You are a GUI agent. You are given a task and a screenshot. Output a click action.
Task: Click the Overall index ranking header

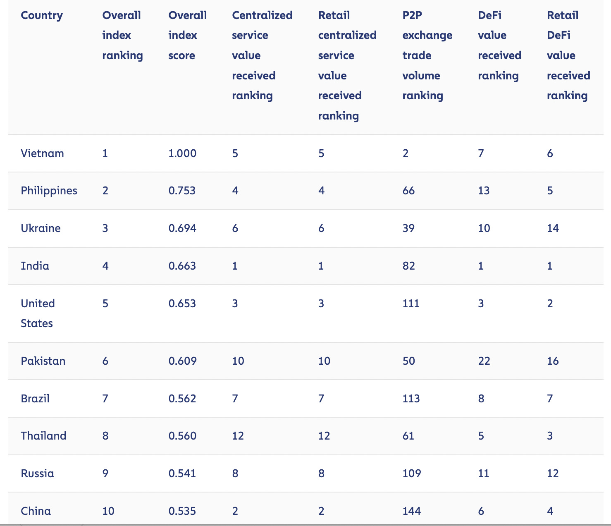pyautogui.click(x=122, y=36)
